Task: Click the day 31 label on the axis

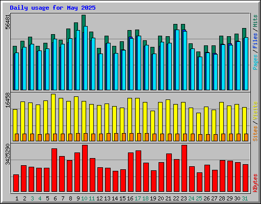Action: coord(245,198)
